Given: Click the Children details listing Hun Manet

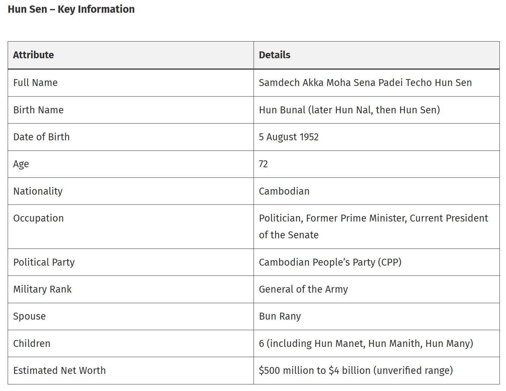Looking at the screenshot, I should coord(366,344).
